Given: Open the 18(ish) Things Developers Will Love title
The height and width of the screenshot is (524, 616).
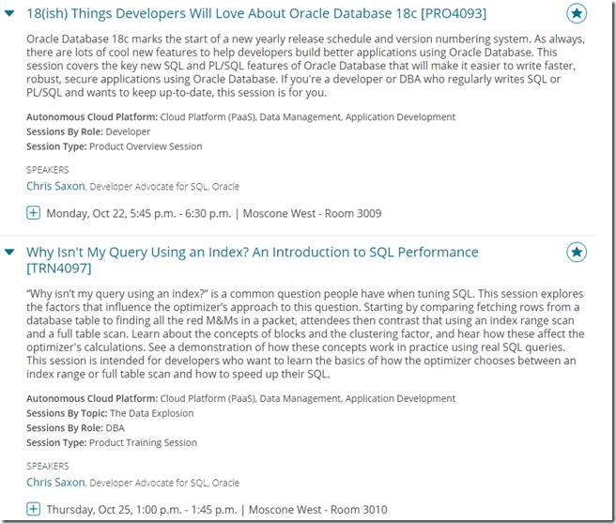Looking at the screenshot, I should click(256, 14).
